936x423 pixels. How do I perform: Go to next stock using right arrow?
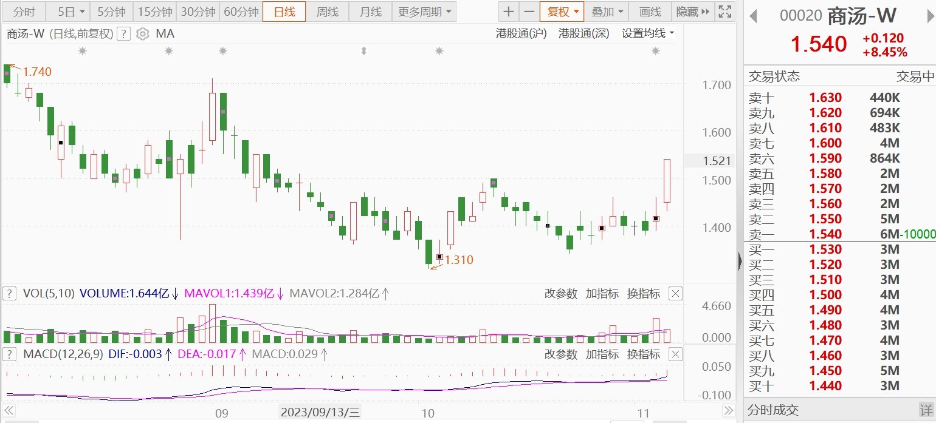click(927, 16)
